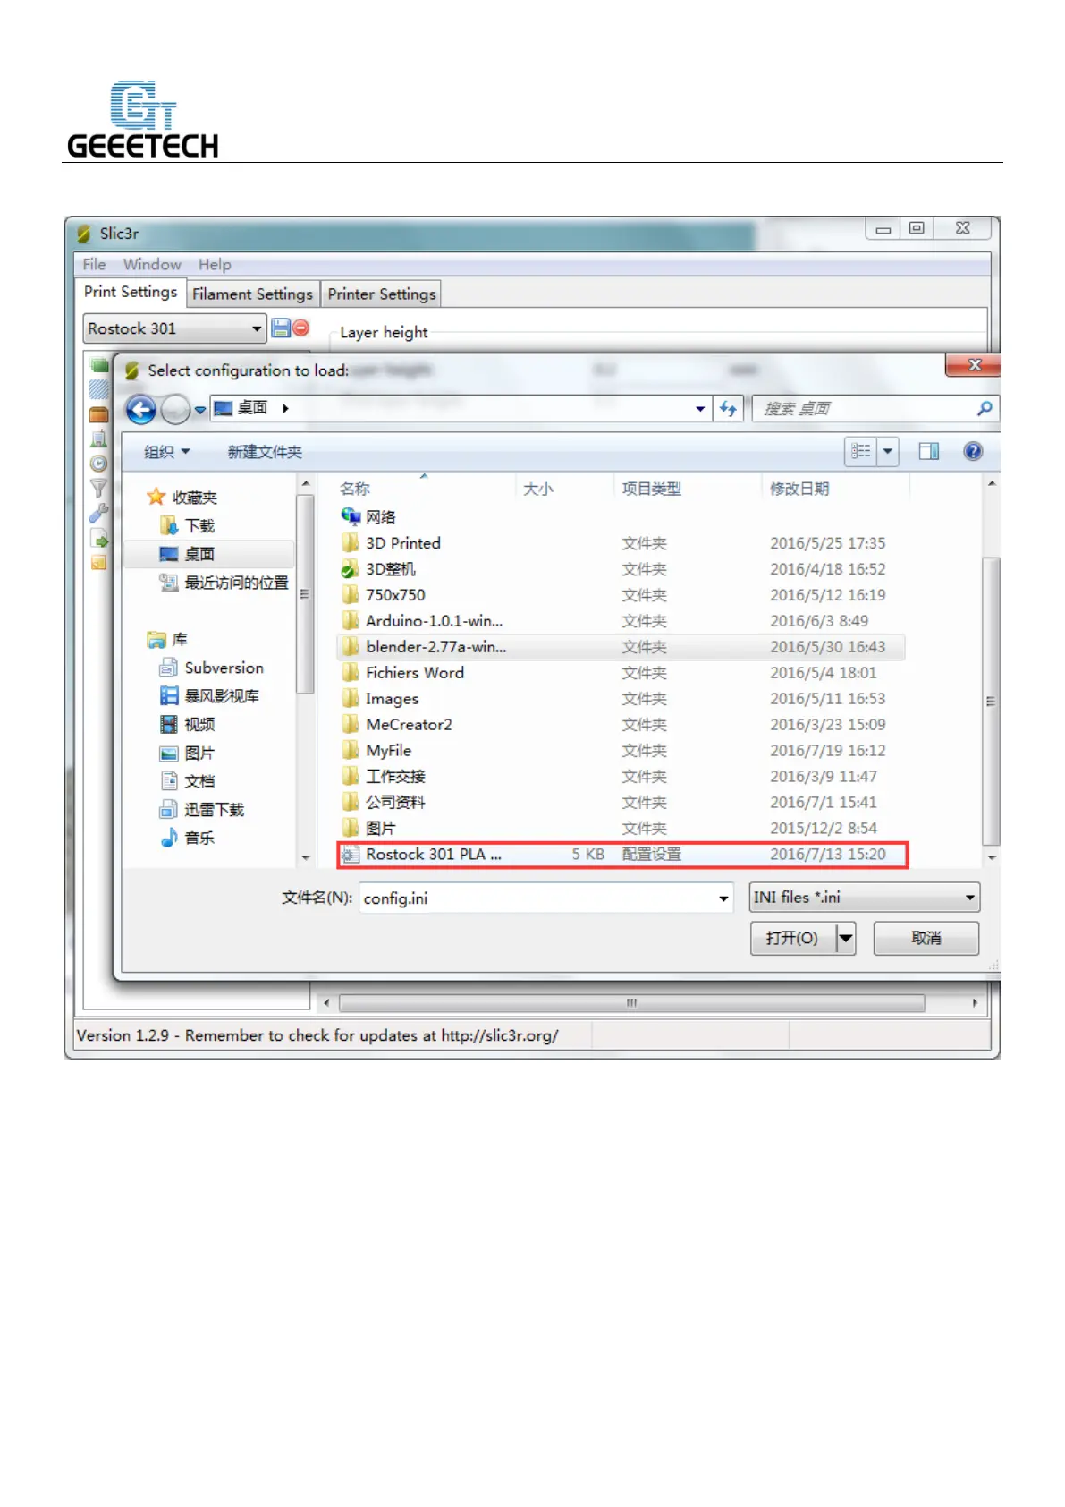Open the File menu
1065x1507 pixels.
[94, 265]
